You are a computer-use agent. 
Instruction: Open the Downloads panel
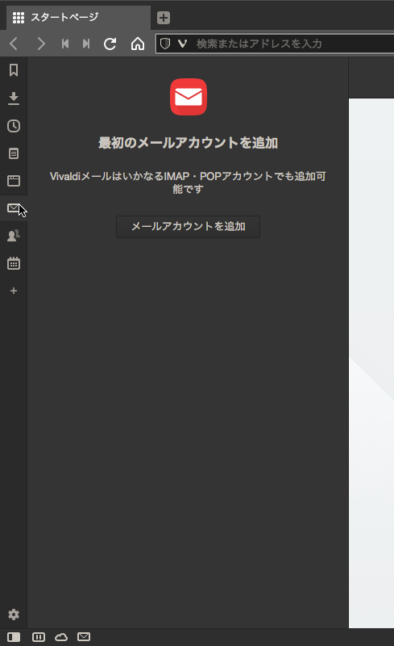click(x=14, y=98)
